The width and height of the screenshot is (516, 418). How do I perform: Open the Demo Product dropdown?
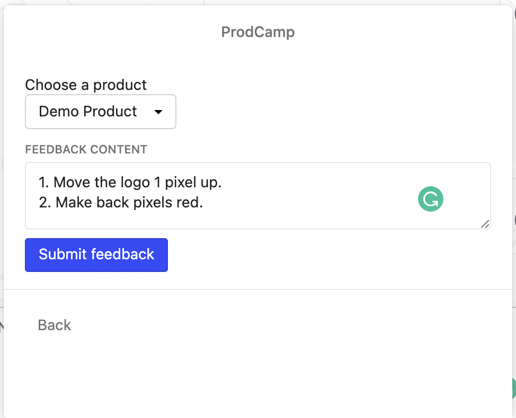tap(101, 112)
